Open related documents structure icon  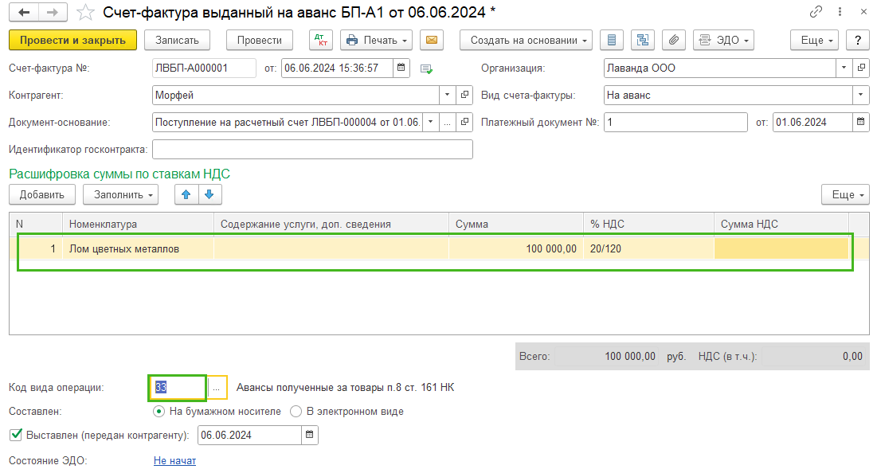(643, 41)
